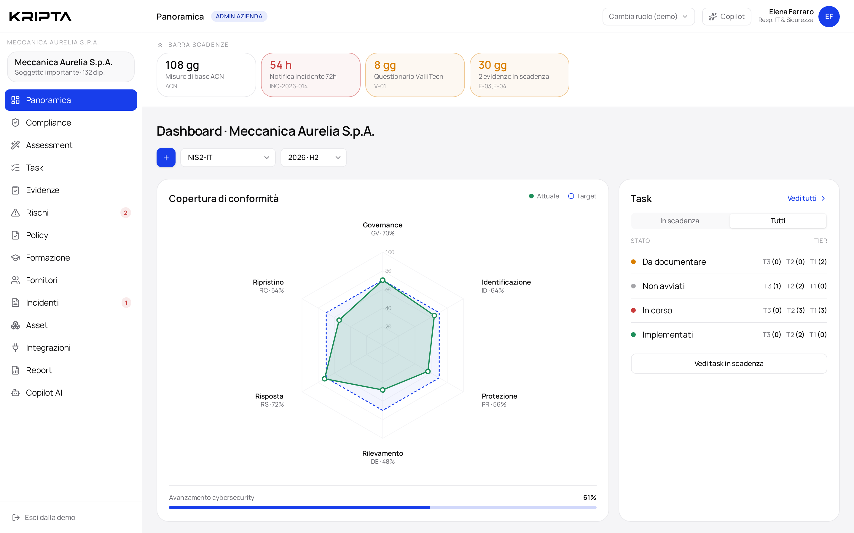Click the red In corso status dot
This screenshot has height=533, width=854.
(x=633, y=311)
